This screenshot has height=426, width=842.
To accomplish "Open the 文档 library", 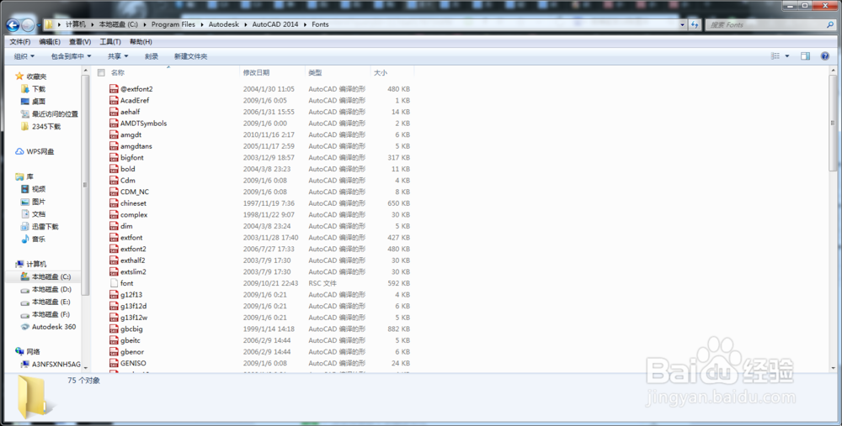I will [x=34, y=214].
